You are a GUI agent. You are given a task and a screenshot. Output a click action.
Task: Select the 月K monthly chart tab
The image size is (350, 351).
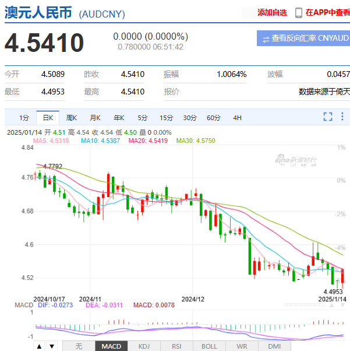click(95, 117)
